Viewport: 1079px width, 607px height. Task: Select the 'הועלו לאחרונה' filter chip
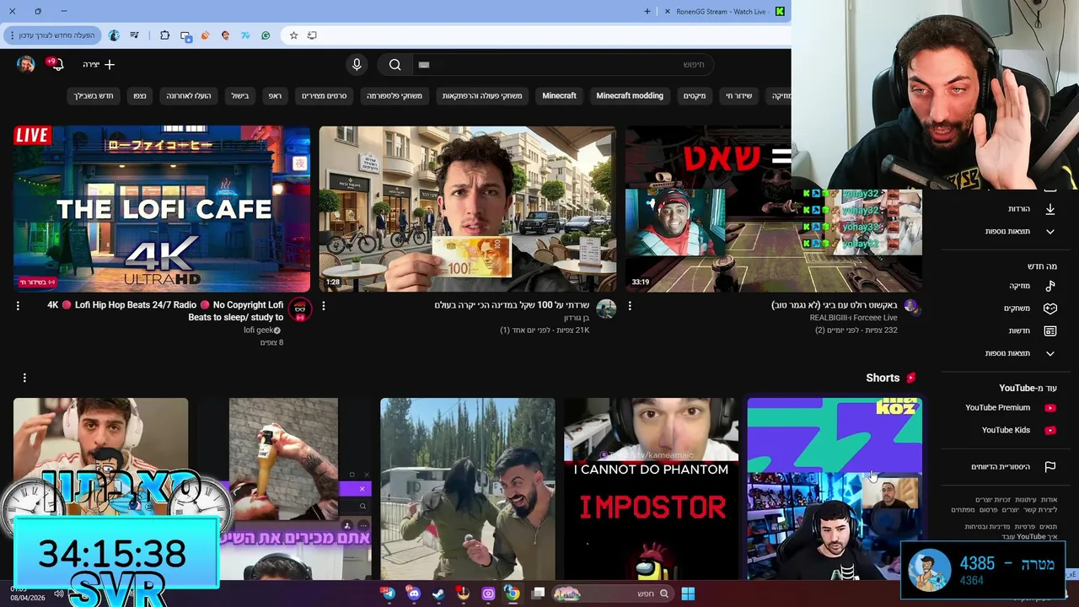[x=189, y=96]
